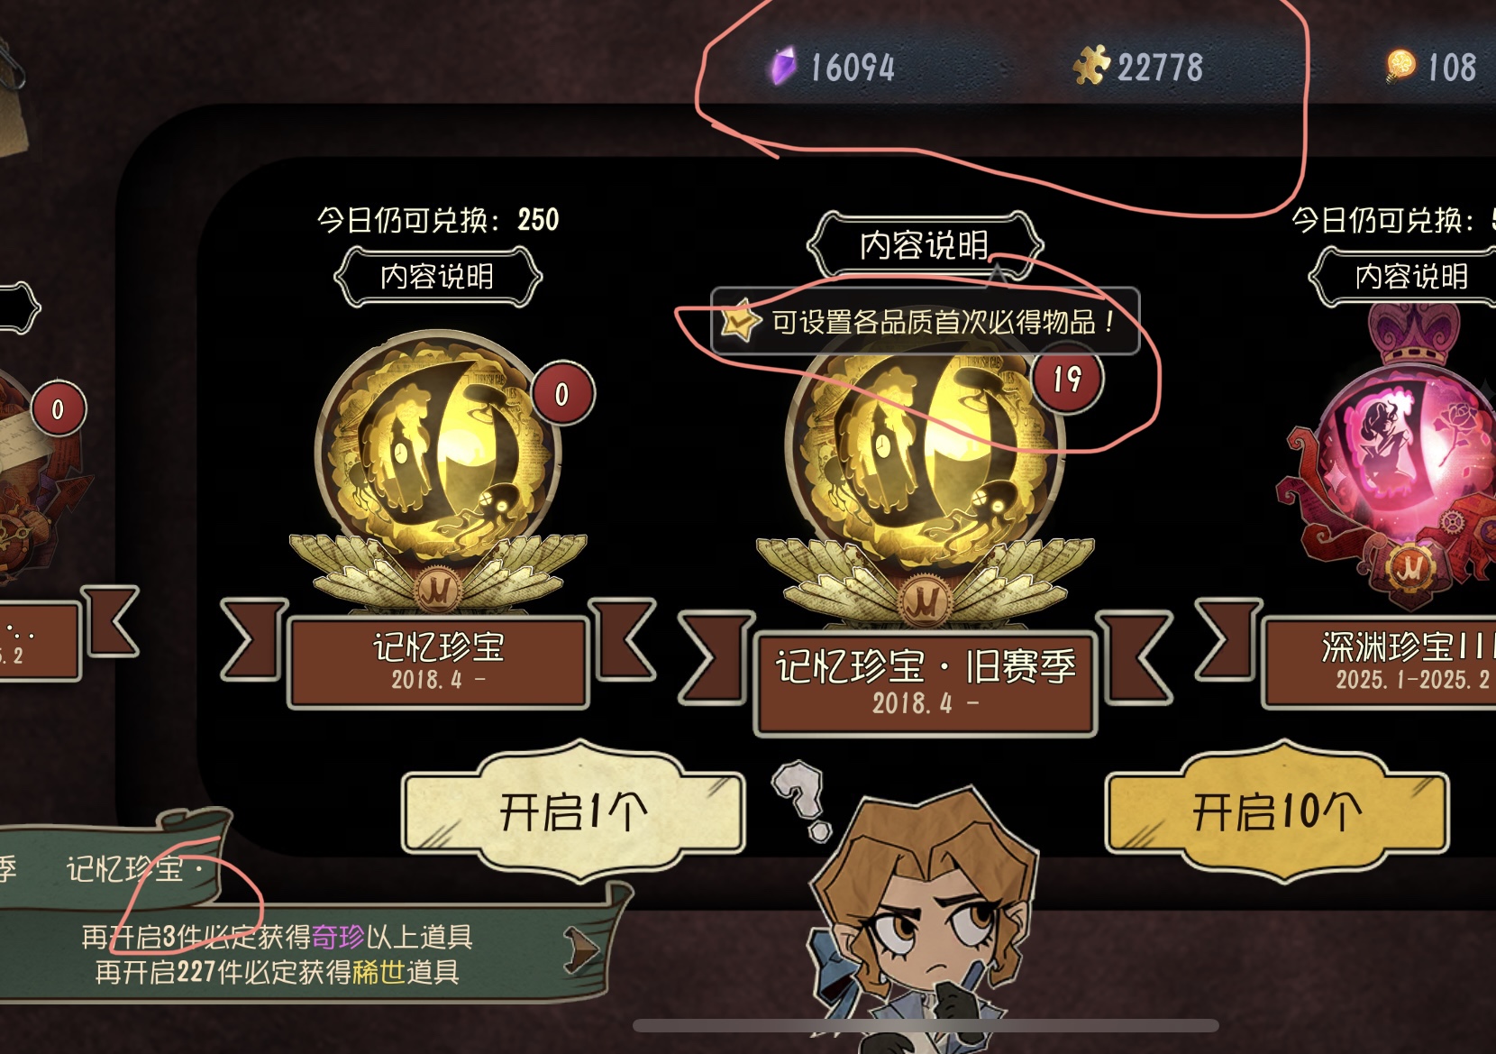This screenshot has width=1496, height=1054.
Task: Tap the red badge showing 19
Action: coord(1067,380)
